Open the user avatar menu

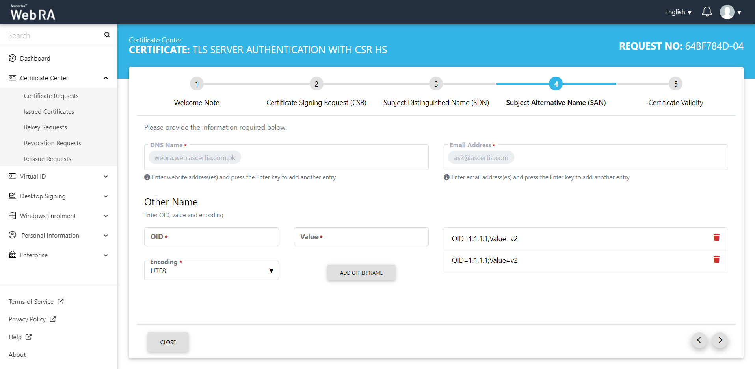(727, 12)
